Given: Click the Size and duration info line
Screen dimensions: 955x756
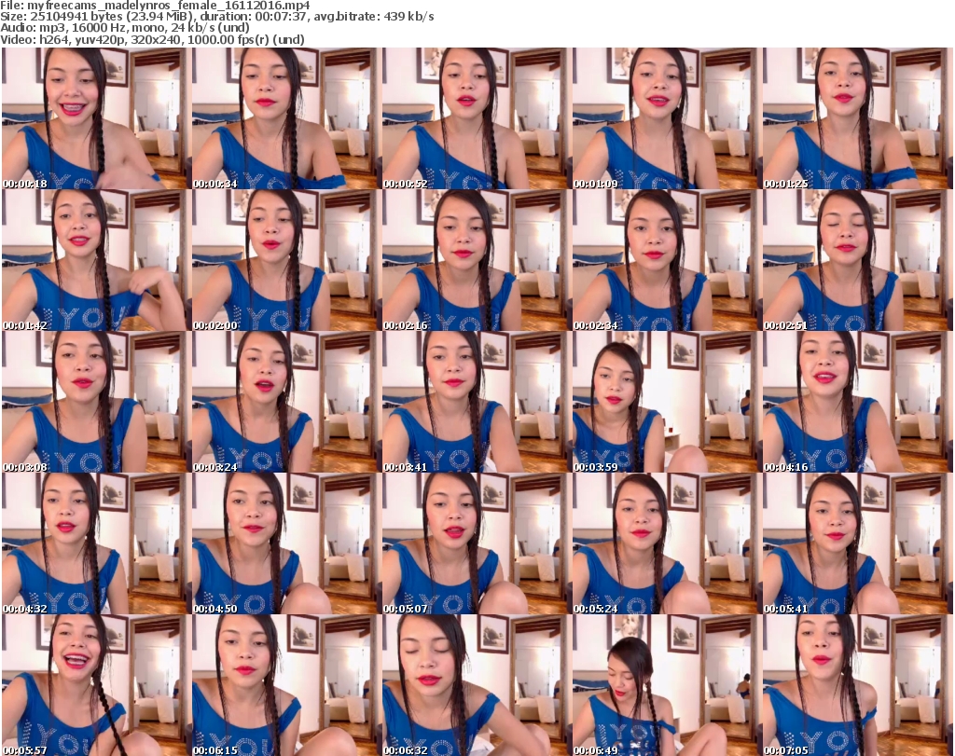Looking at the screenshot, I should [x=216, y=17].
